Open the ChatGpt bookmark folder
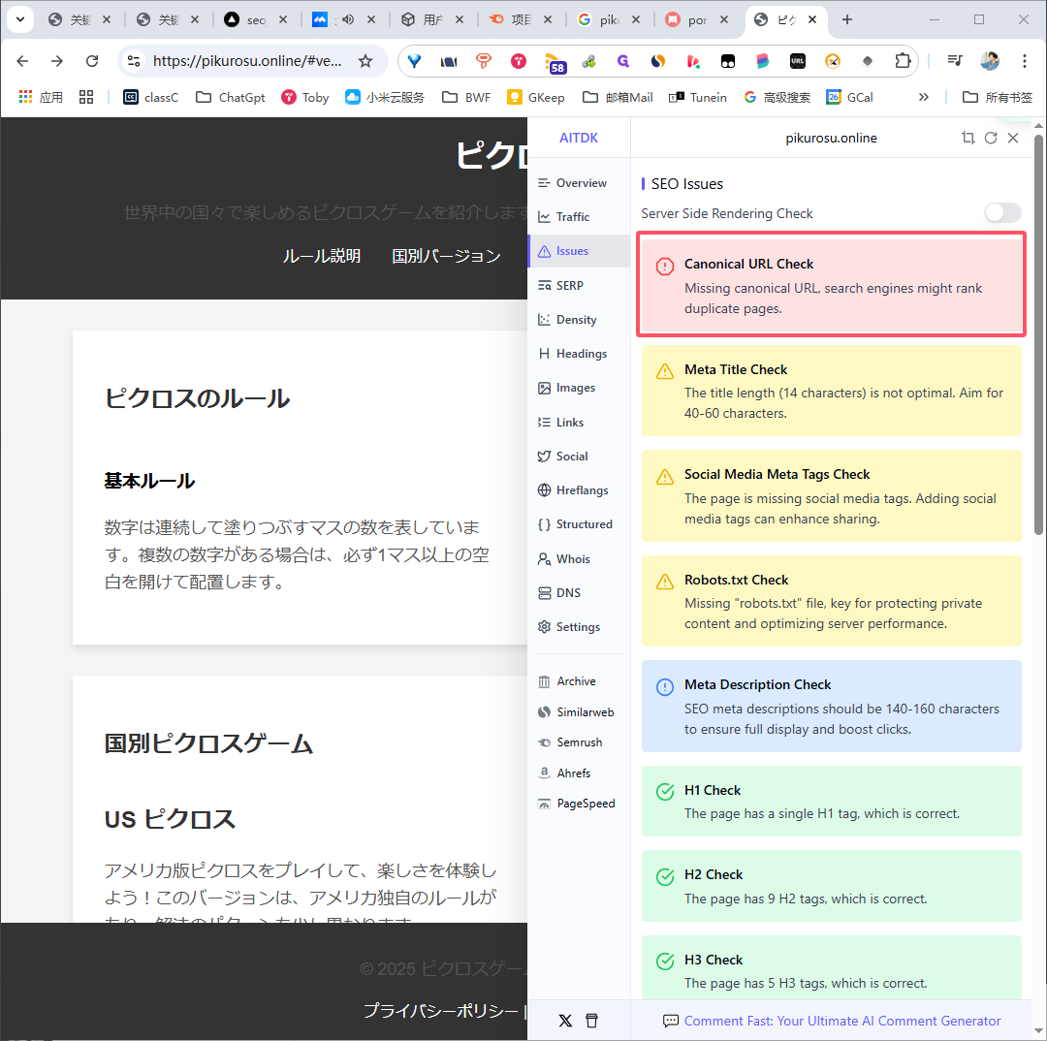The height and width of the screenshot is (1041, 1047). point(231,98)
